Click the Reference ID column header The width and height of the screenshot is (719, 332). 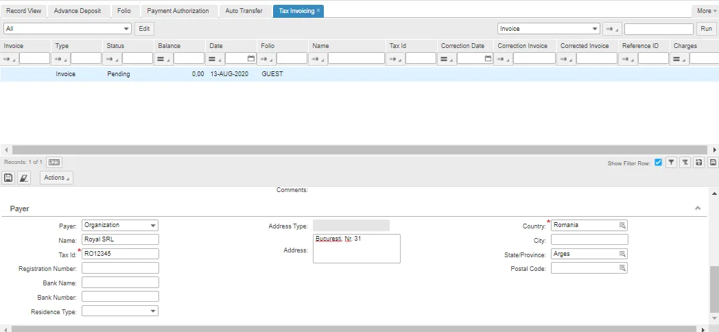coord(644,46)
